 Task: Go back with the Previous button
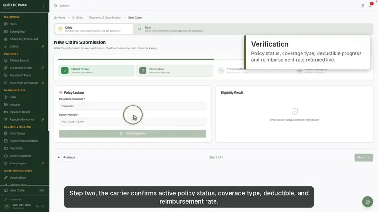(x=66, y=157)
